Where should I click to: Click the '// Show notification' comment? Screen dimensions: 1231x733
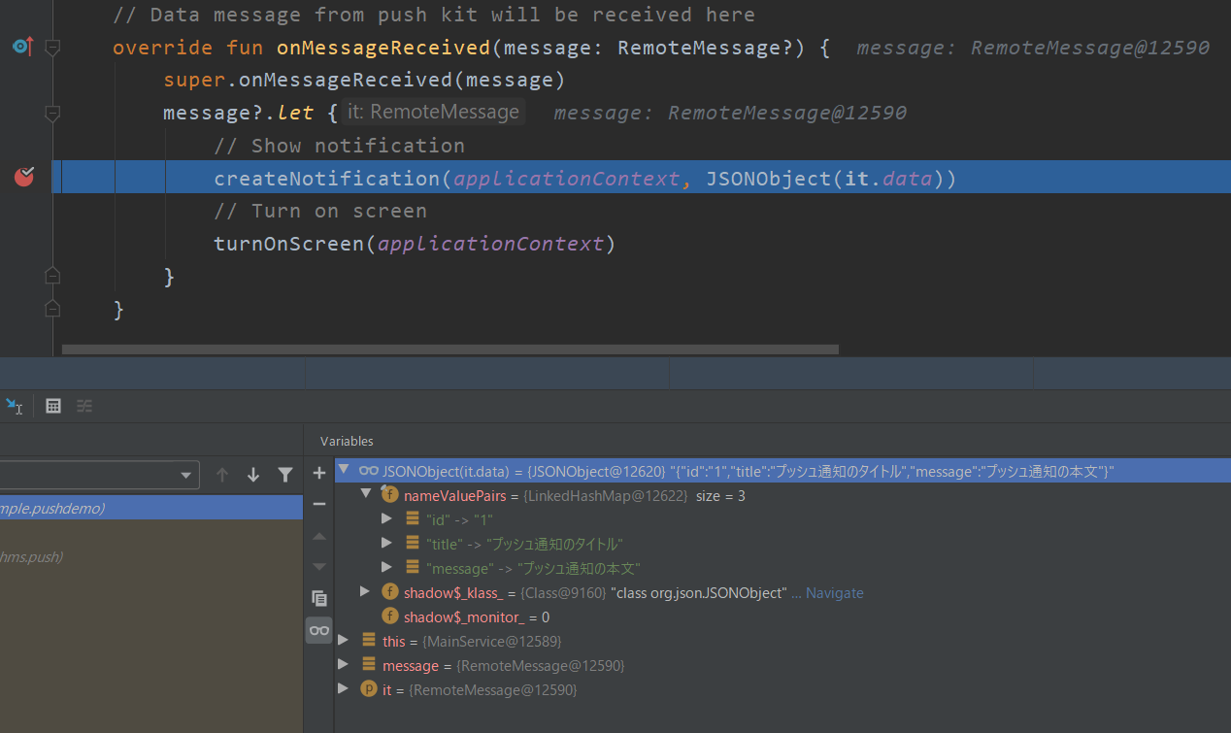pos(340,146)
